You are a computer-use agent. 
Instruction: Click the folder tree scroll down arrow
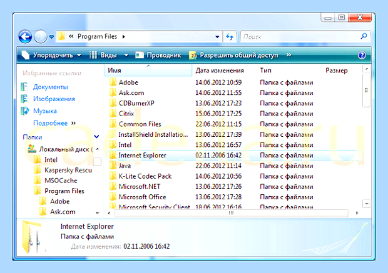pos(98,213)
